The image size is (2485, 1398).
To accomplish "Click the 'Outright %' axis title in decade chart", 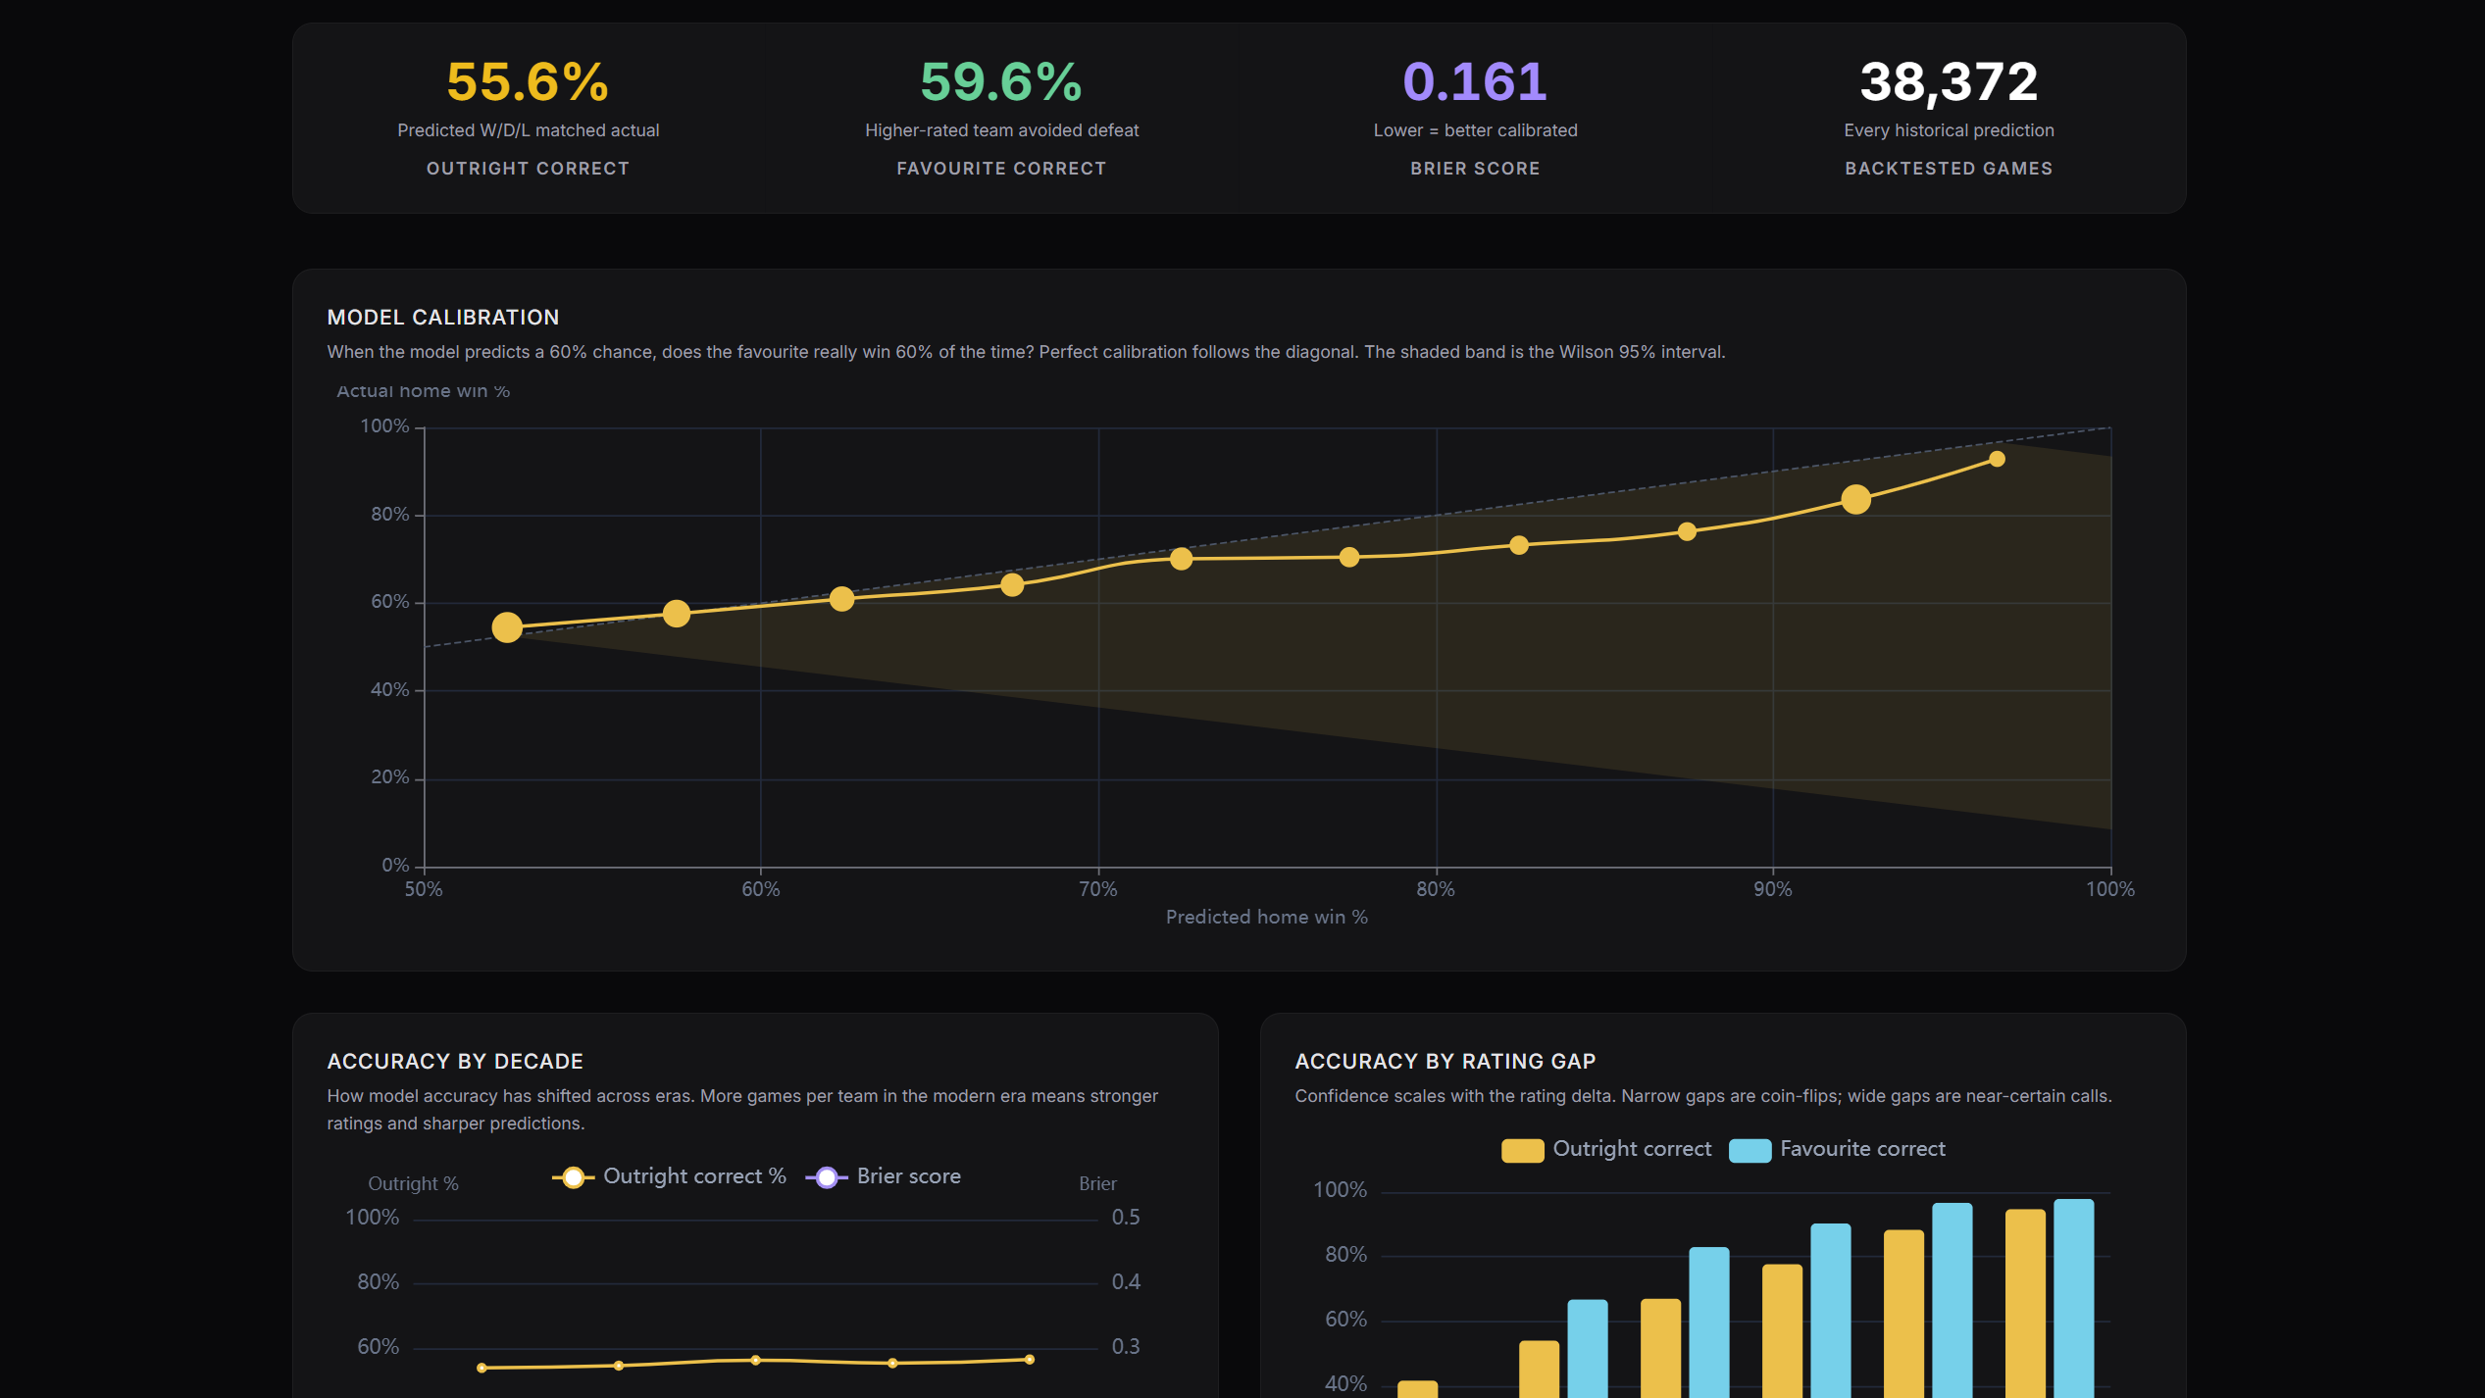I will [413, 1184].
